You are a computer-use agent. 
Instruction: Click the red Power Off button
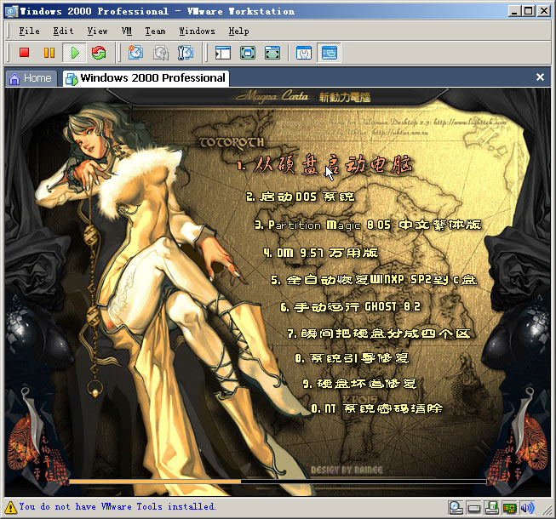click(x=24, y=53)
